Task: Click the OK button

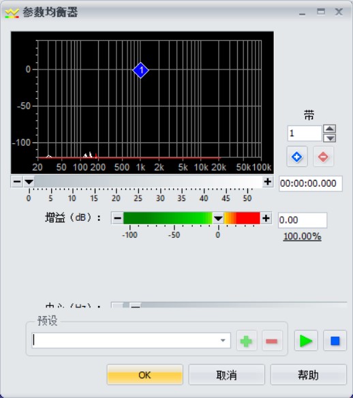Action: (x=145, y=375)
